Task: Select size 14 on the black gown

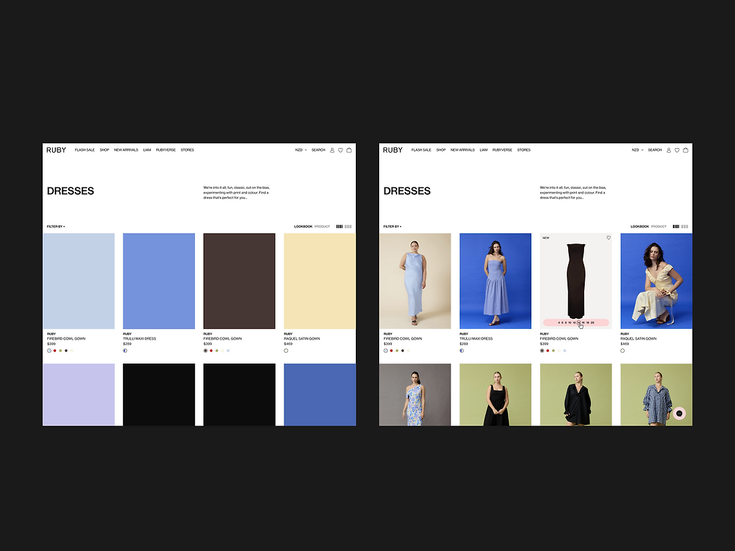Action: click(579, 322)
